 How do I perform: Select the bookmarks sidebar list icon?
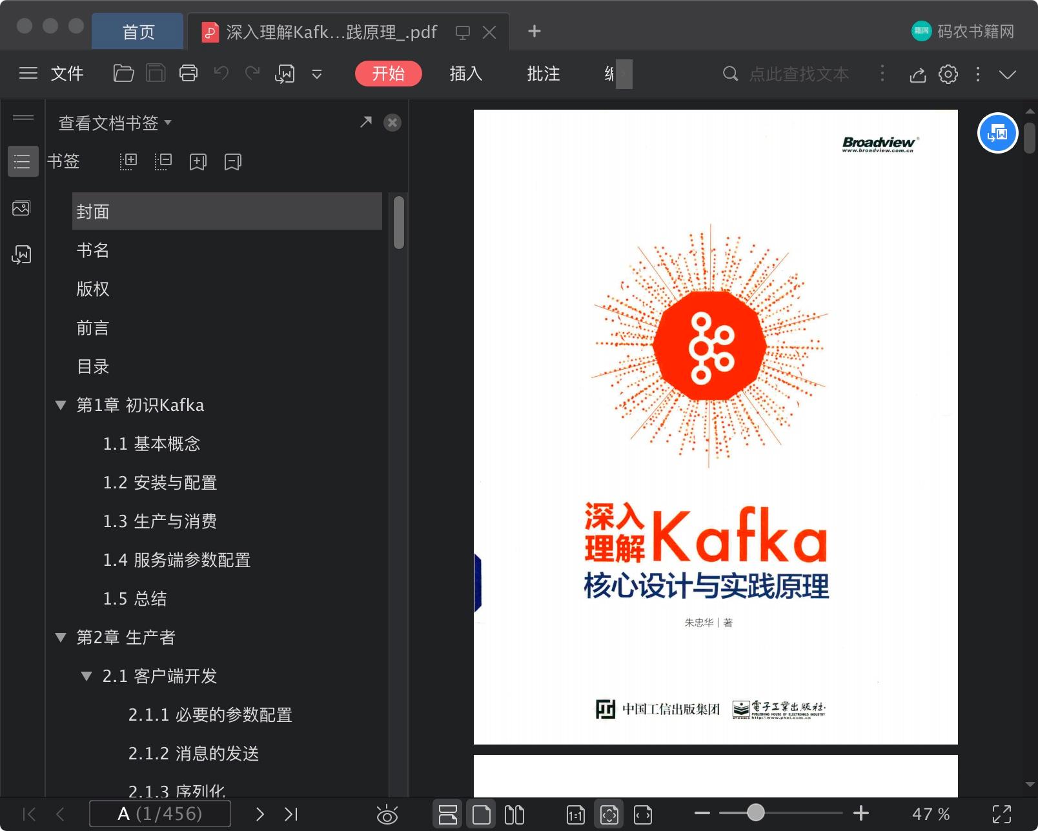point(23,161)
